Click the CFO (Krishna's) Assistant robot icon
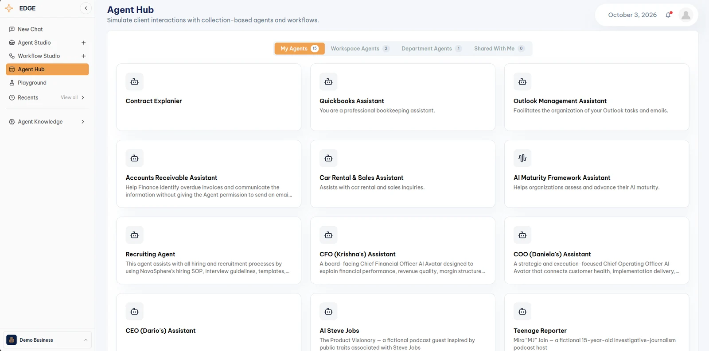 (x=328, y=235)
